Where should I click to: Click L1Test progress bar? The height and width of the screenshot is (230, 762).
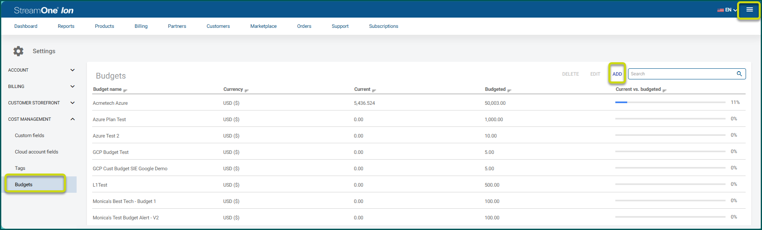[x=670, y=184]
